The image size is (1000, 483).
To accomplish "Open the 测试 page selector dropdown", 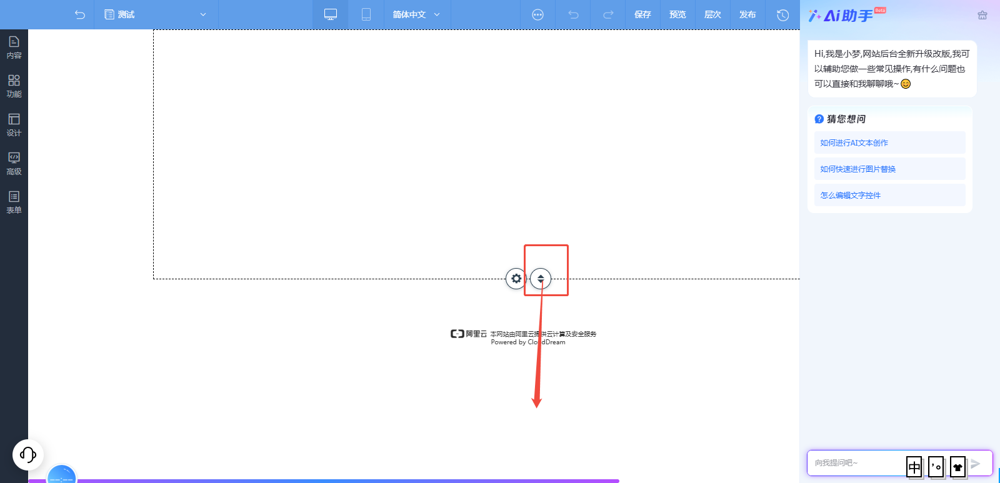I will click(156, 14).
